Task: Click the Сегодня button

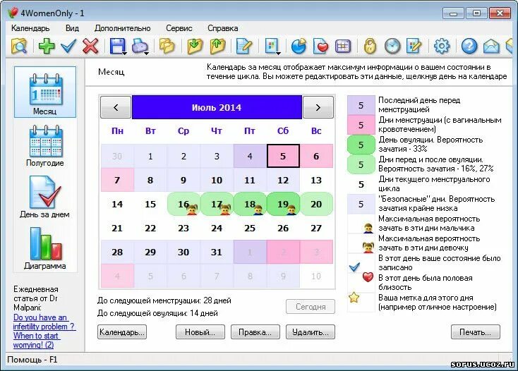Action: coord(311,307)
